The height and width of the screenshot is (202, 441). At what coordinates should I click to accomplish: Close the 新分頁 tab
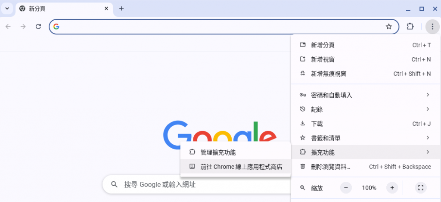106,9
